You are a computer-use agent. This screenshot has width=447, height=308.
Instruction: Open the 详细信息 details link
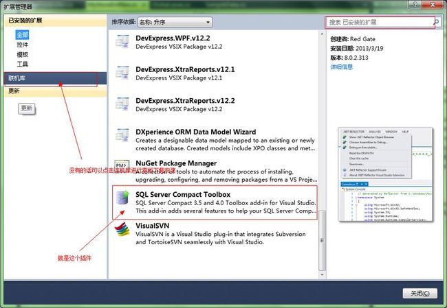point(342,67)
